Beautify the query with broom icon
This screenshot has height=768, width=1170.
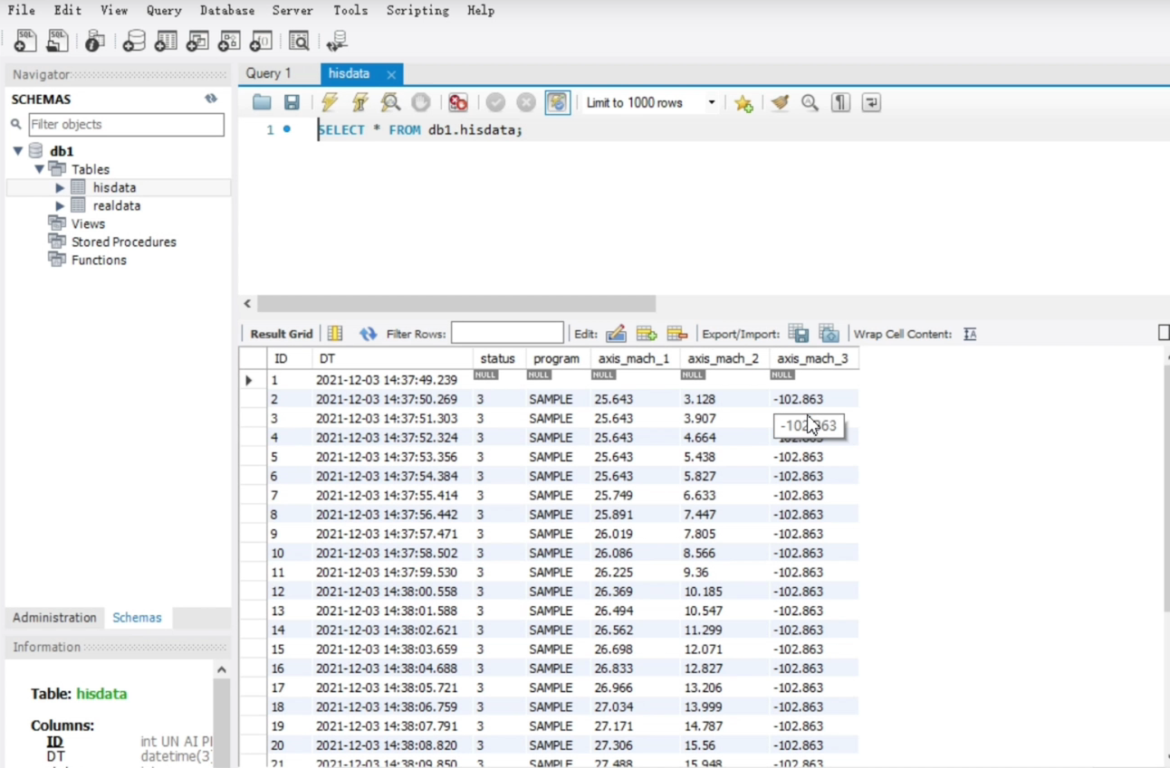pyautogui.click(x=780, y=103)
